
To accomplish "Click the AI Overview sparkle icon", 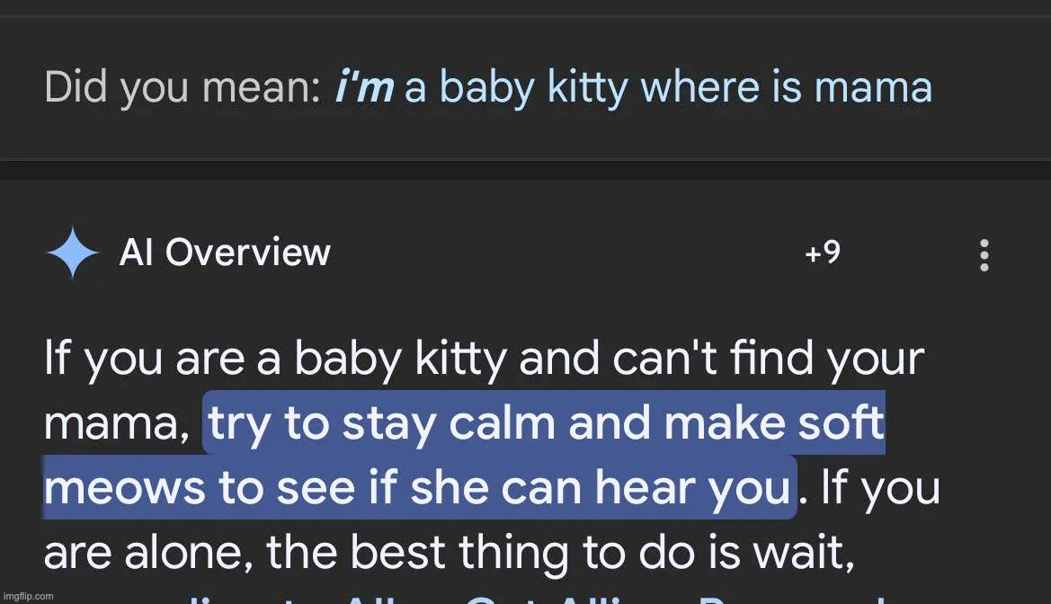I will (x=72, y=254).
